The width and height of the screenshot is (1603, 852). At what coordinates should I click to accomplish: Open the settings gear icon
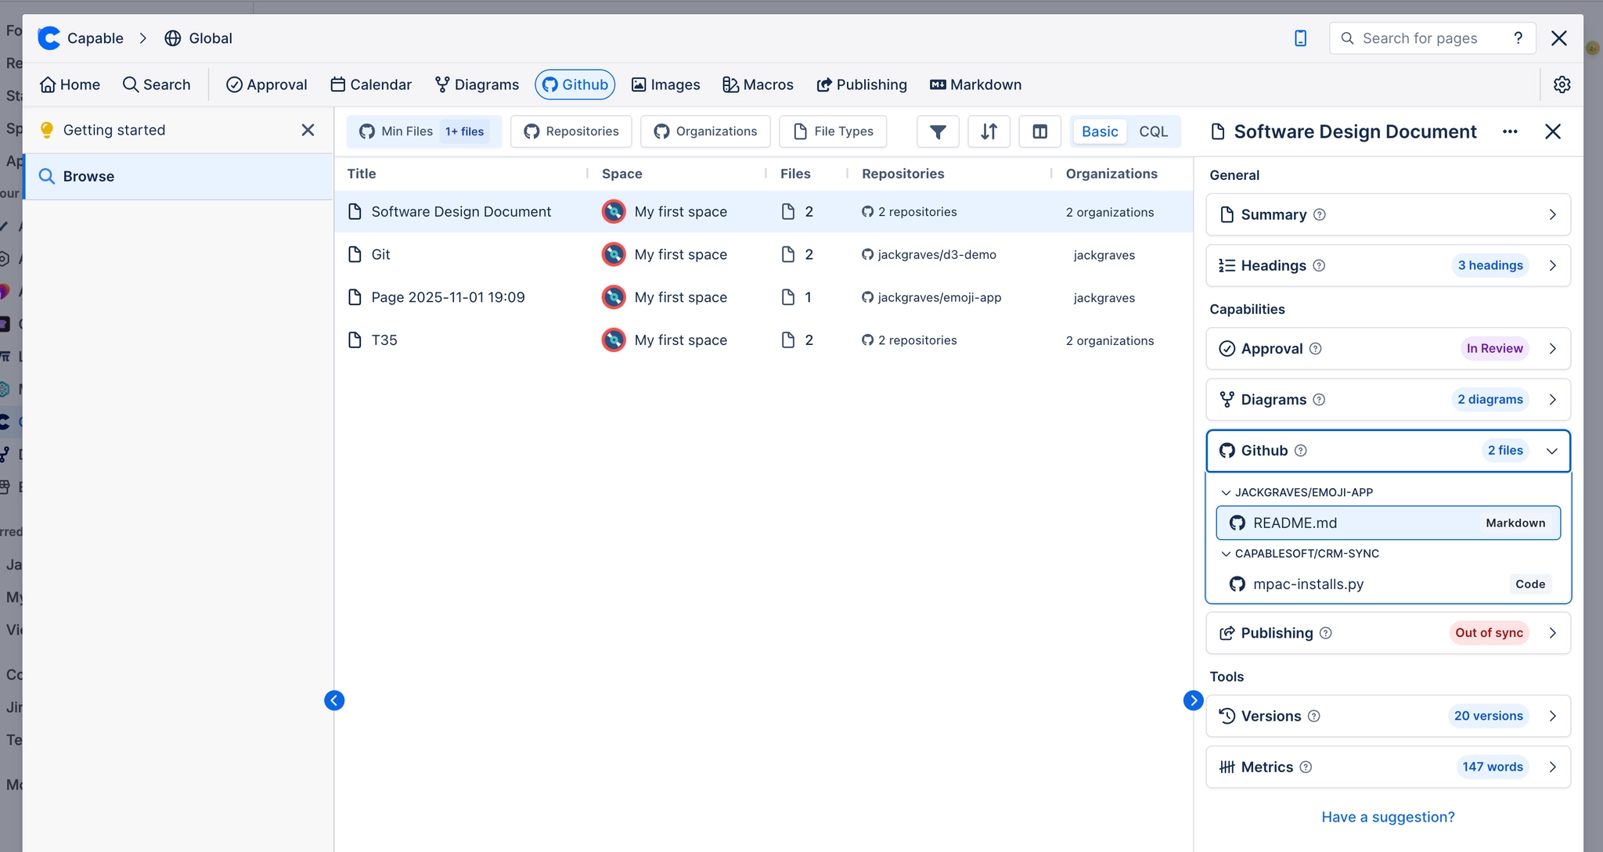(x=1562, y=84)
